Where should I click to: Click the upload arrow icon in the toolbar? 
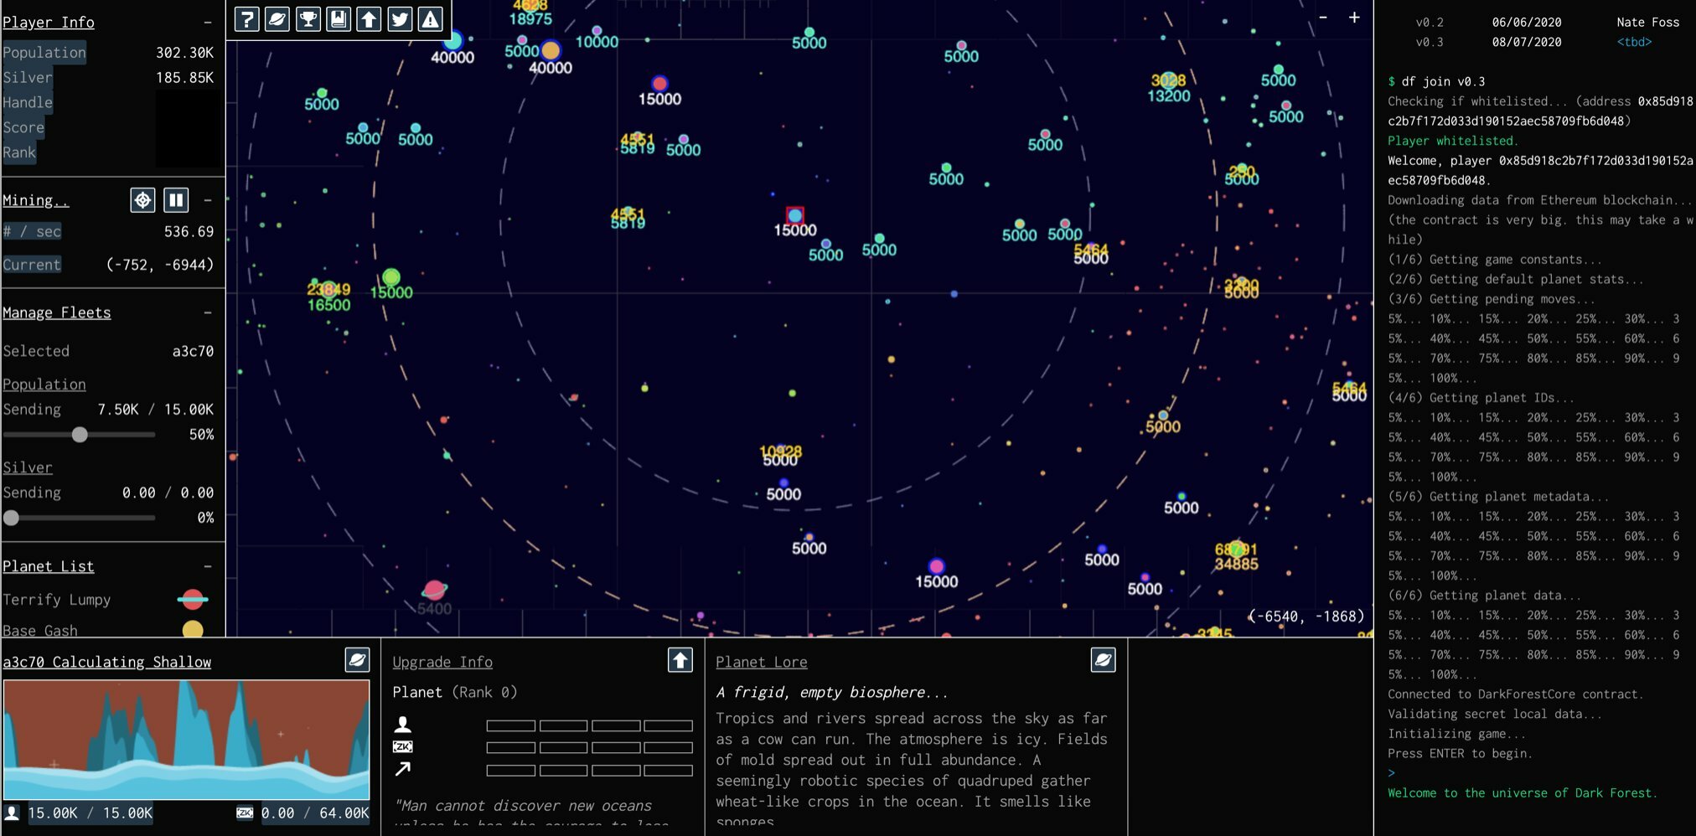370,18
